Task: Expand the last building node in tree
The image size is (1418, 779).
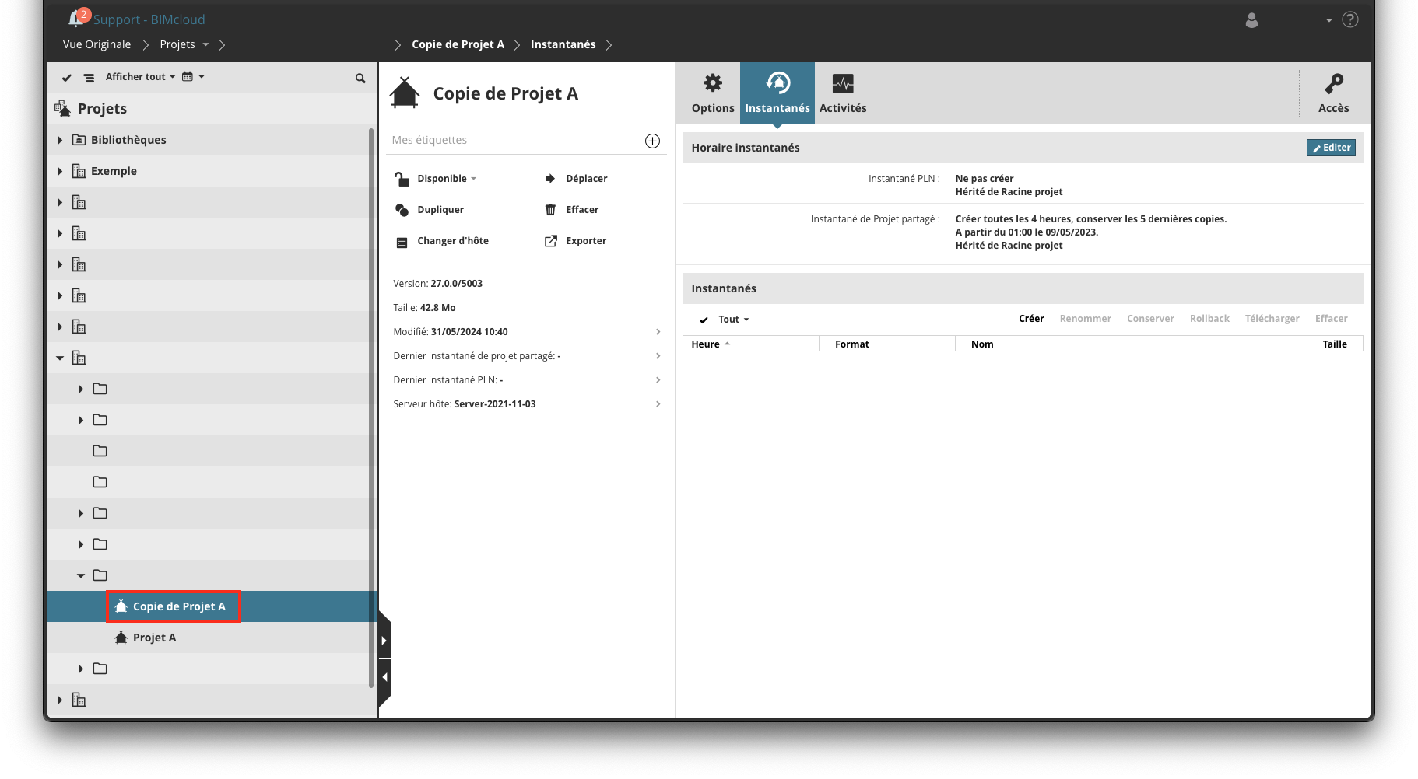Action: (x=60, y=700)
